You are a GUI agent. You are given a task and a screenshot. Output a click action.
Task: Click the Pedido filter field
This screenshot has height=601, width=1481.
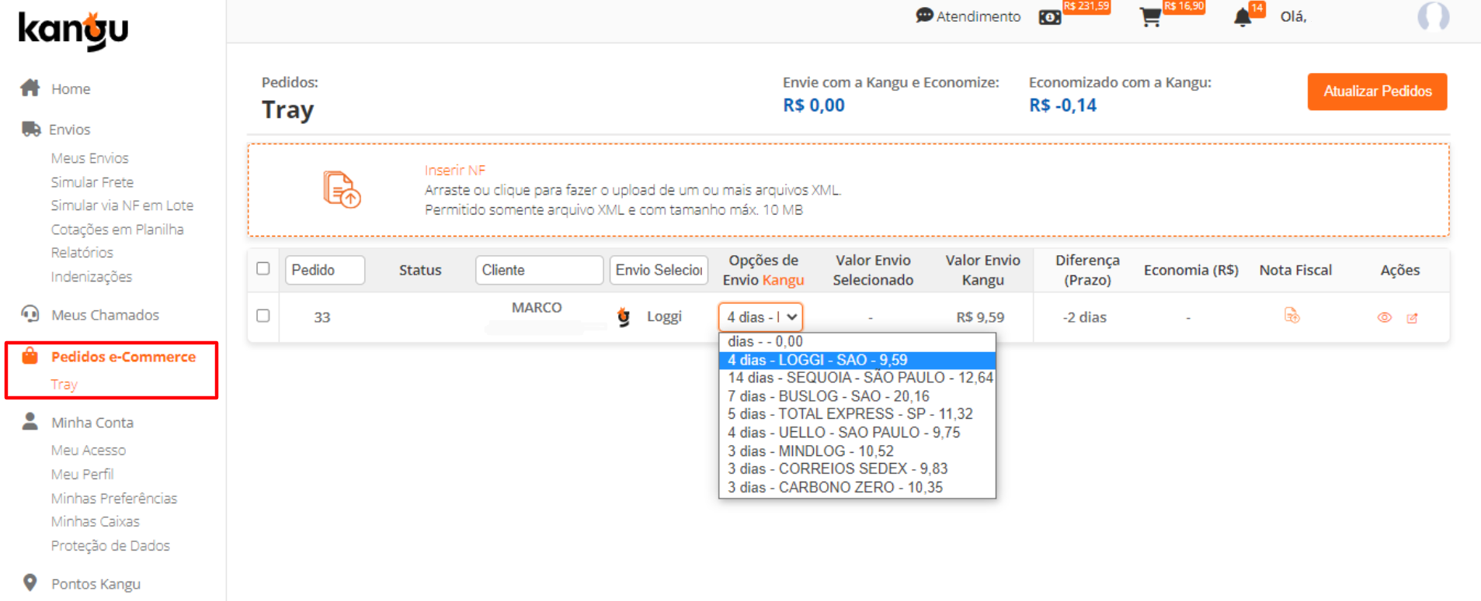pos(325,270)
